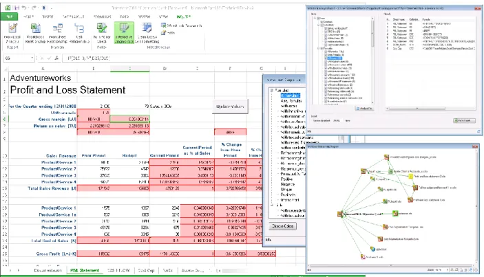The width and height of the screenshot is (484, 277).
Task: Toggle the Referencing hidden cells checkbox
Action: point(326,91)
